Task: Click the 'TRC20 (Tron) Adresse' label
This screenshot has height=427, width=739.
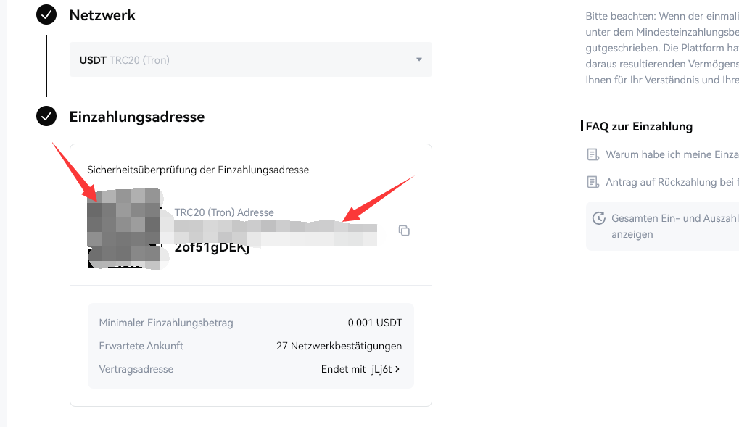Action: [x=224, y=212]
